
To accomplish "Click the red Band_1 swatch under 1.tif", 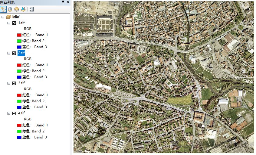I will [19, 35].
